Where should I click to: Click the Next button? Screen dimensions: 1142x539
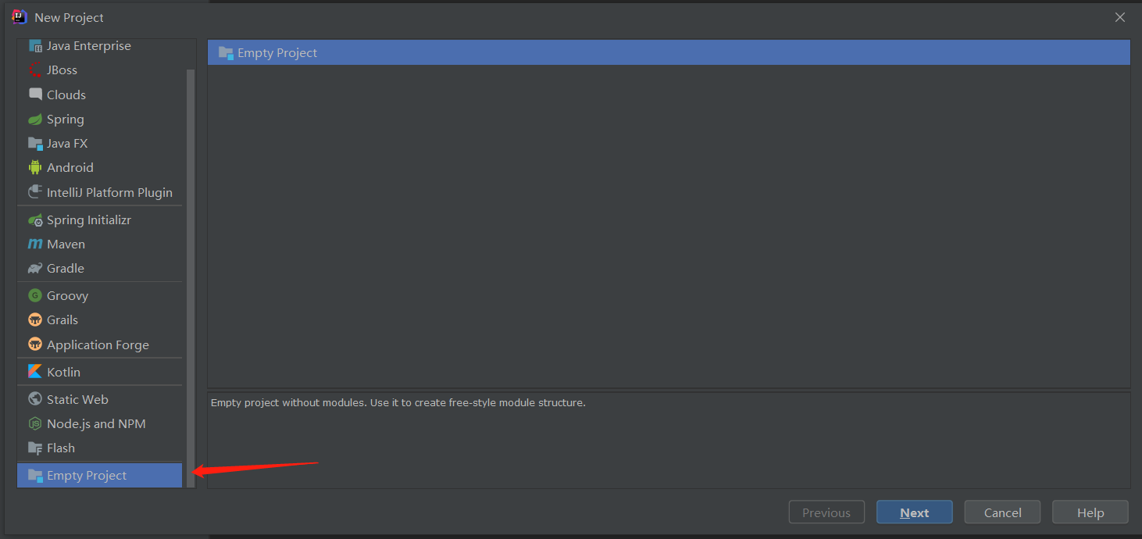point(914,512)
